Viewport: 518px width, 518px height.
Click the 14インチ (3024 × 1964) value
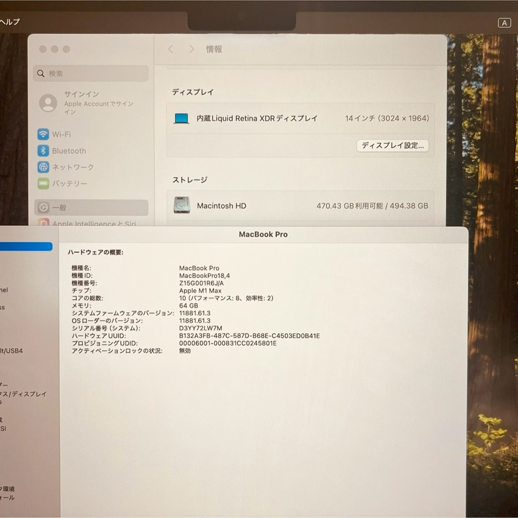click(x=387, y=118)
